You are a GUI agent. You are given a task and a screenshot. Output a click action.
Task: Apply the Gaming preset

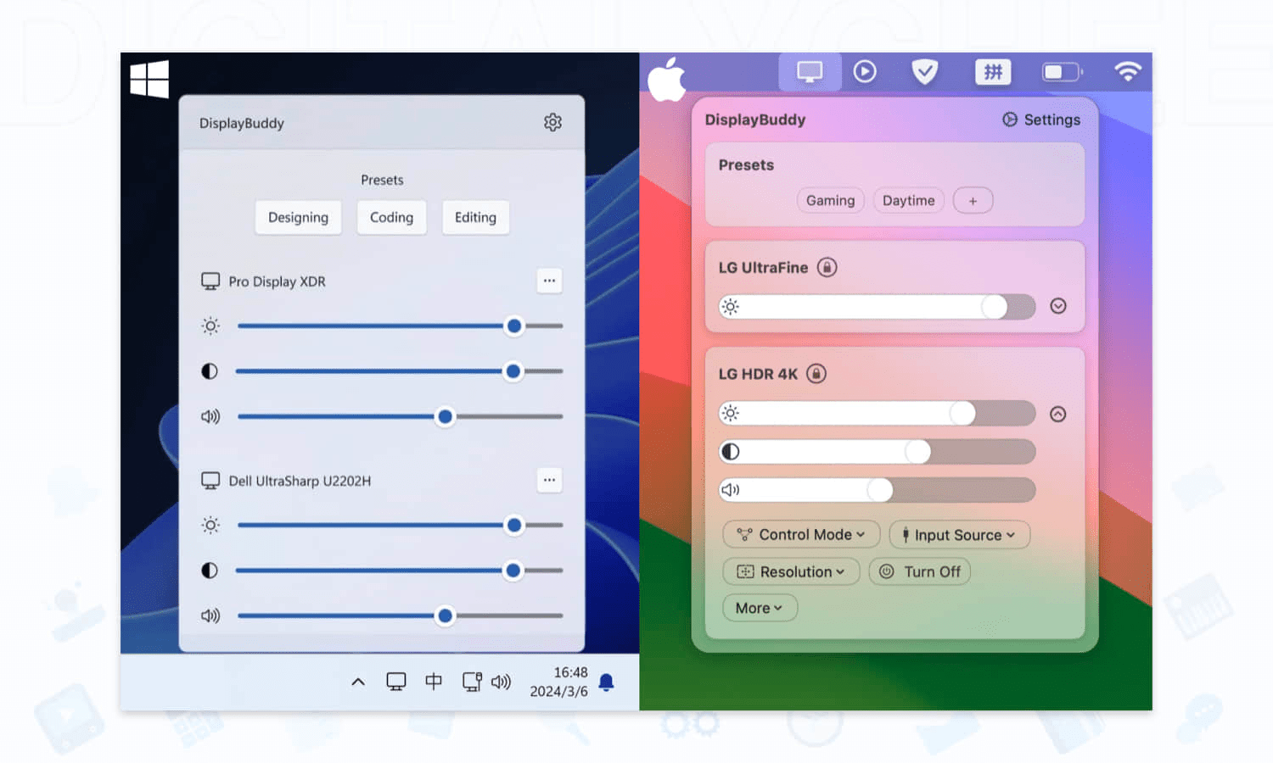[830, 200]
